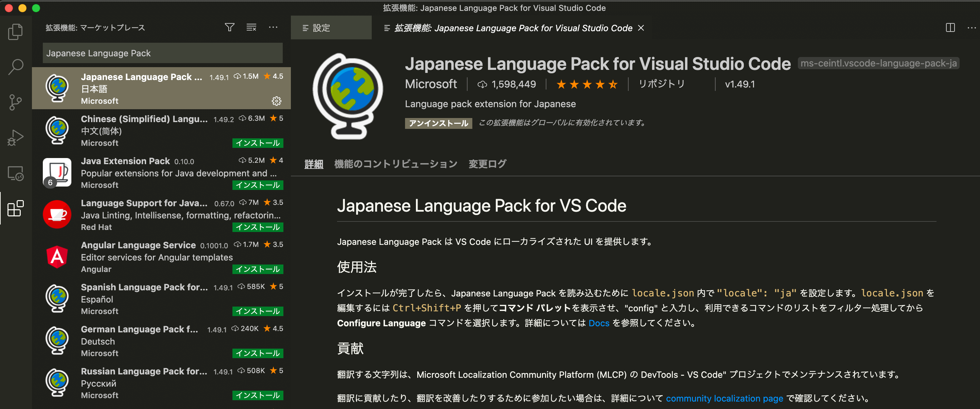980x409 pixels.
Task: Click the install count 1,598,449 indicator
Action: point(506,84)
